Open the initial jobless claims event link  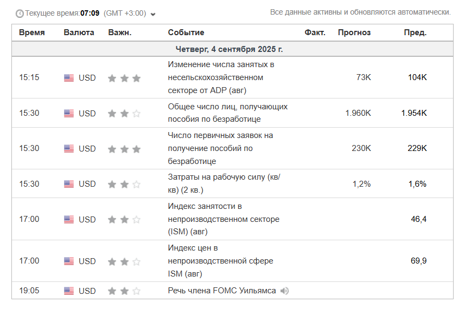click(x=220, y=148)
